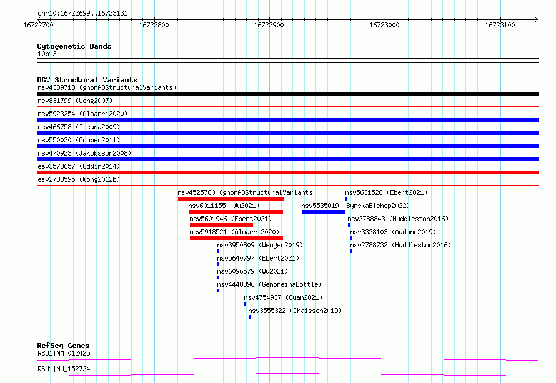
Task: Select the black nsv4339713 variant bar
Action: [287, 94]
